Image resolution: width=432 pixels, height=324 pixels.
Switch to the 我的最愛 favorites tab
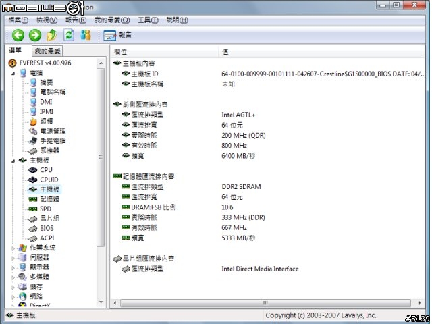click(x=47, y=51)
